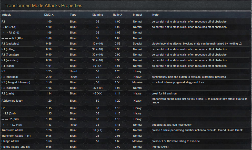Viewport: 252px width, 150px height.
Task: Click the Impact column header
Action: point(137,15)
